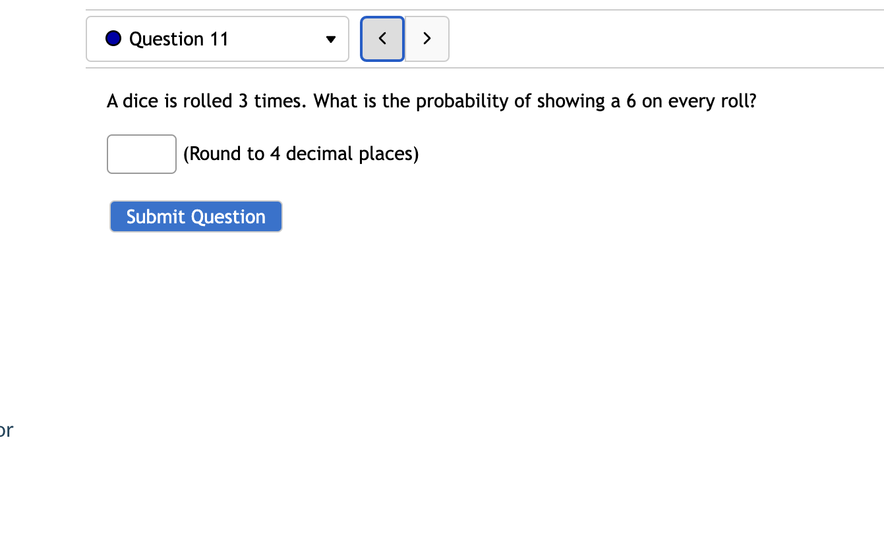Open the Question 11 dropdown selector
Viewport: 884px width, 554px height.
click(x=218, y=39)
